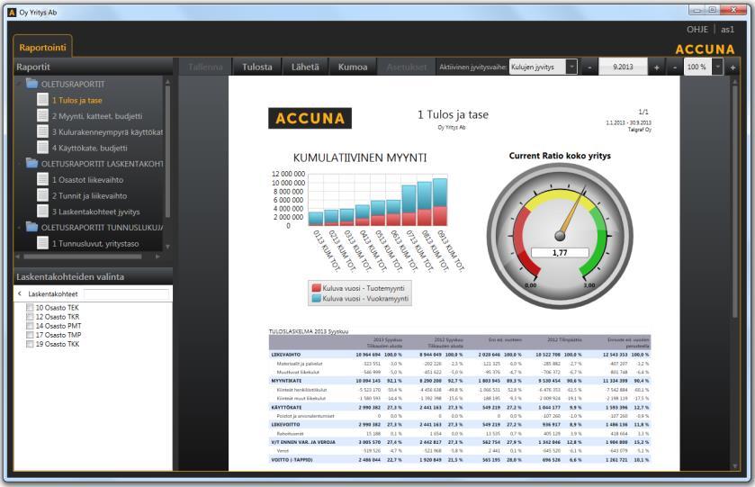Click the Current Ratio gauge value 1,77
This screenshot has height=487, width=755.
point(560,252)
